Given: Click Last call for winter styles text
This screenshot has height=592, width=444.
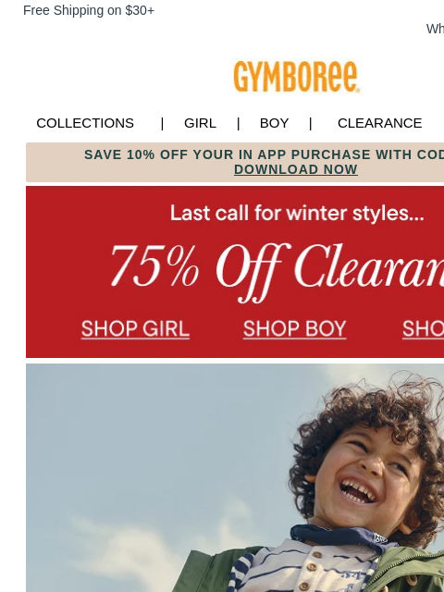Looking at the screenshot, I should 297,214.
